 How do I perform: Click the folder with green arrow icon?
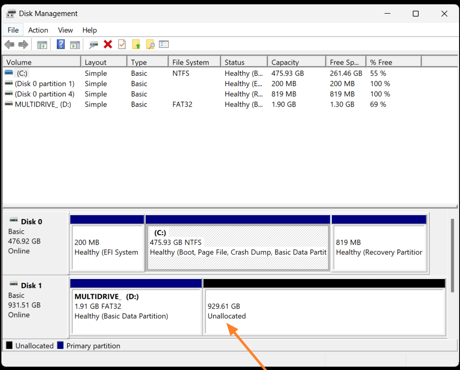pos(136,44)
